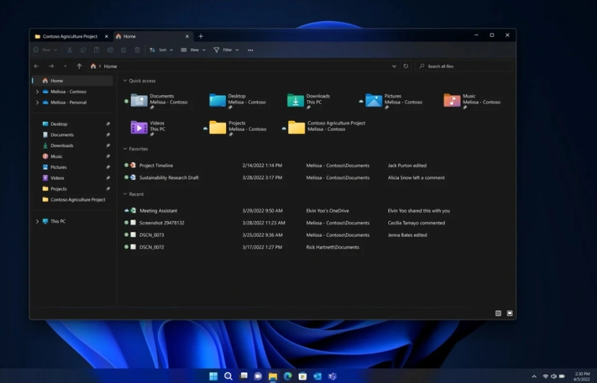
Task: Open the Sort dropdown in the toolbar
Action: (x=162, y=50)
